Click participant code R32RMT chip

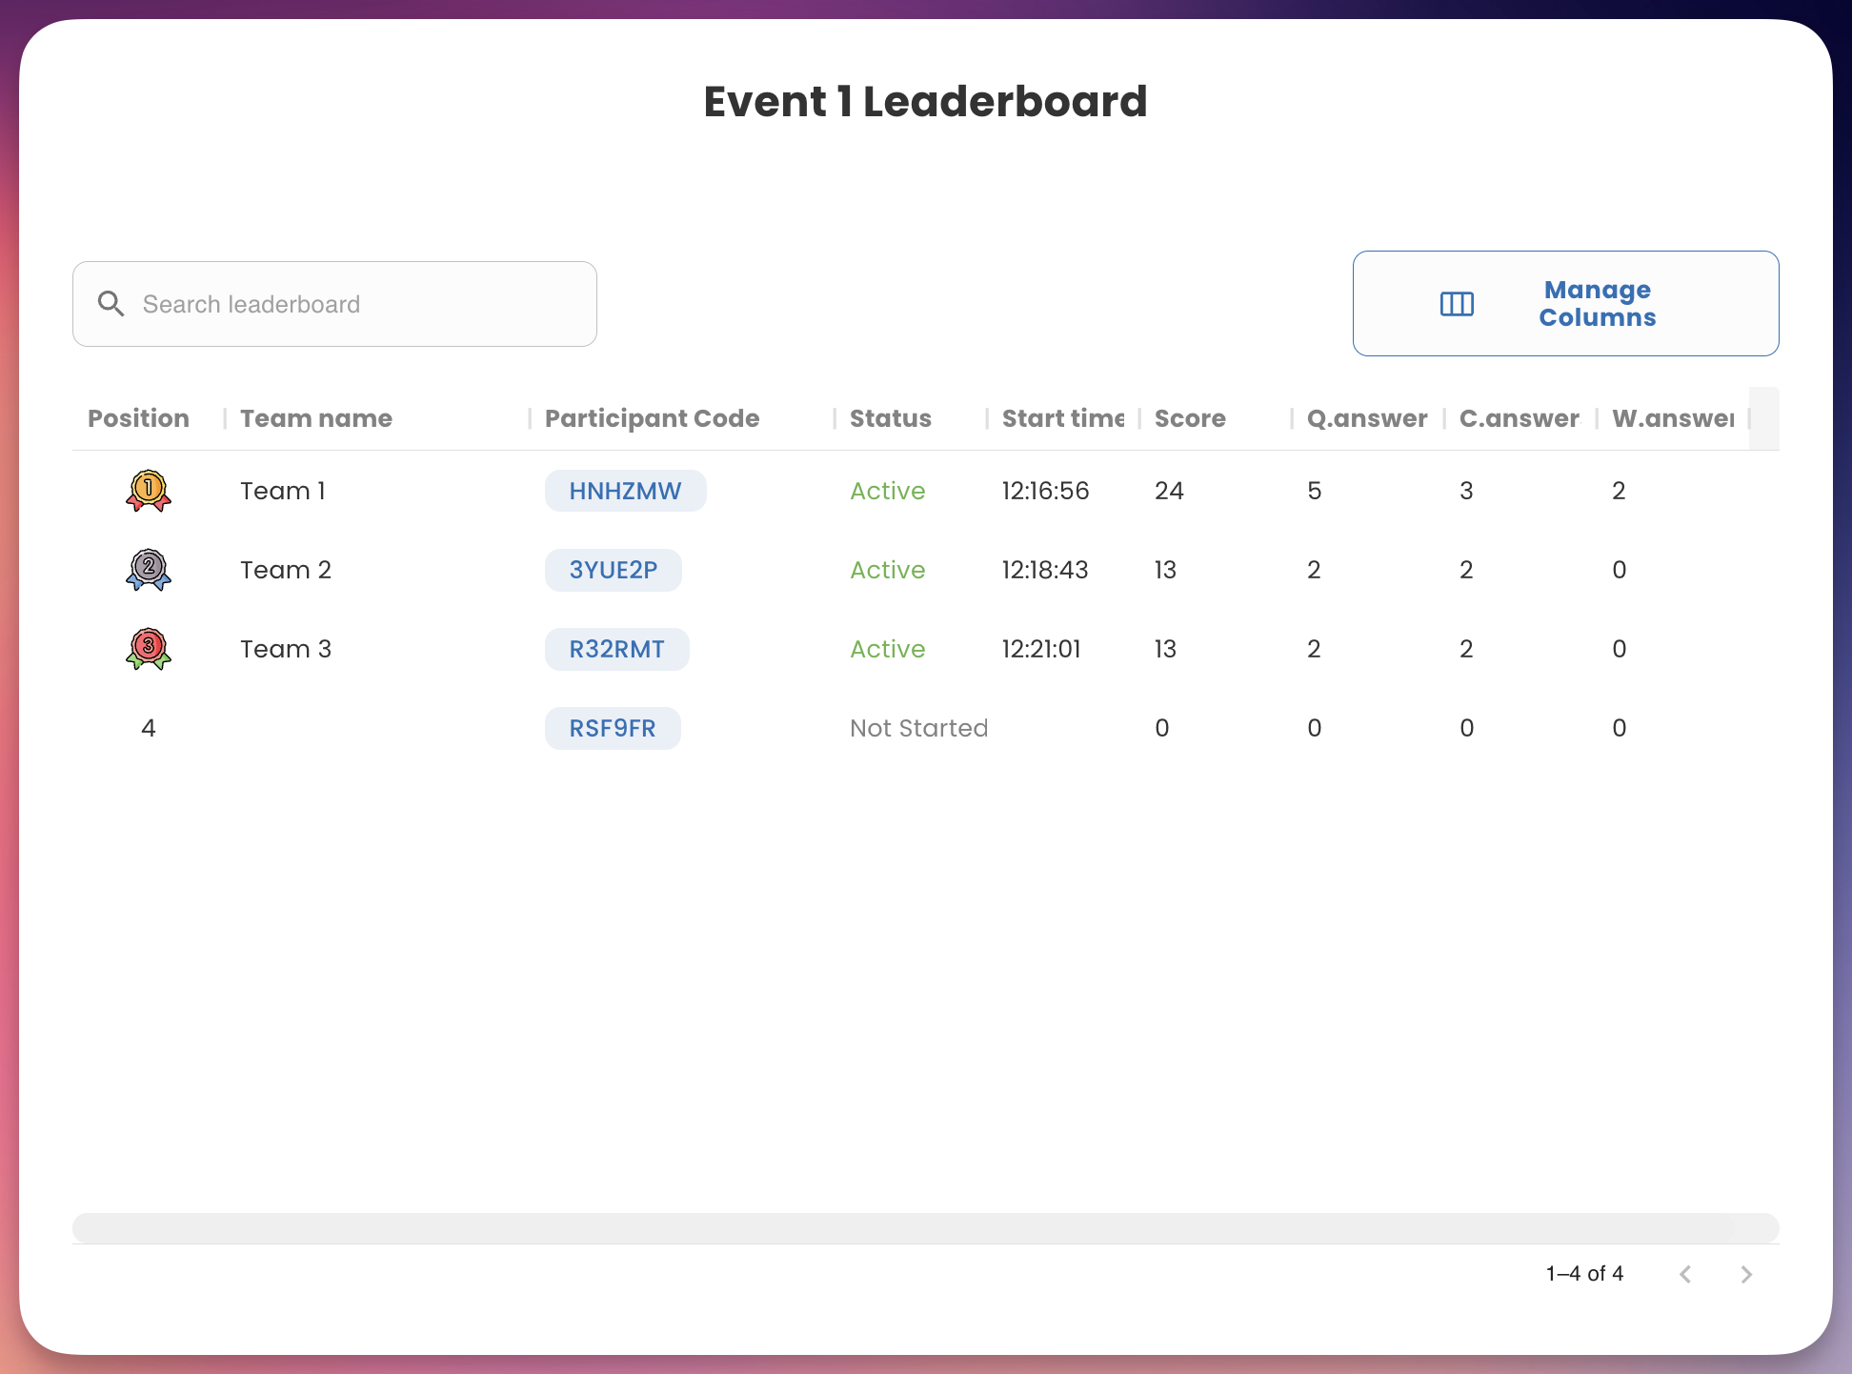(616, 649)
